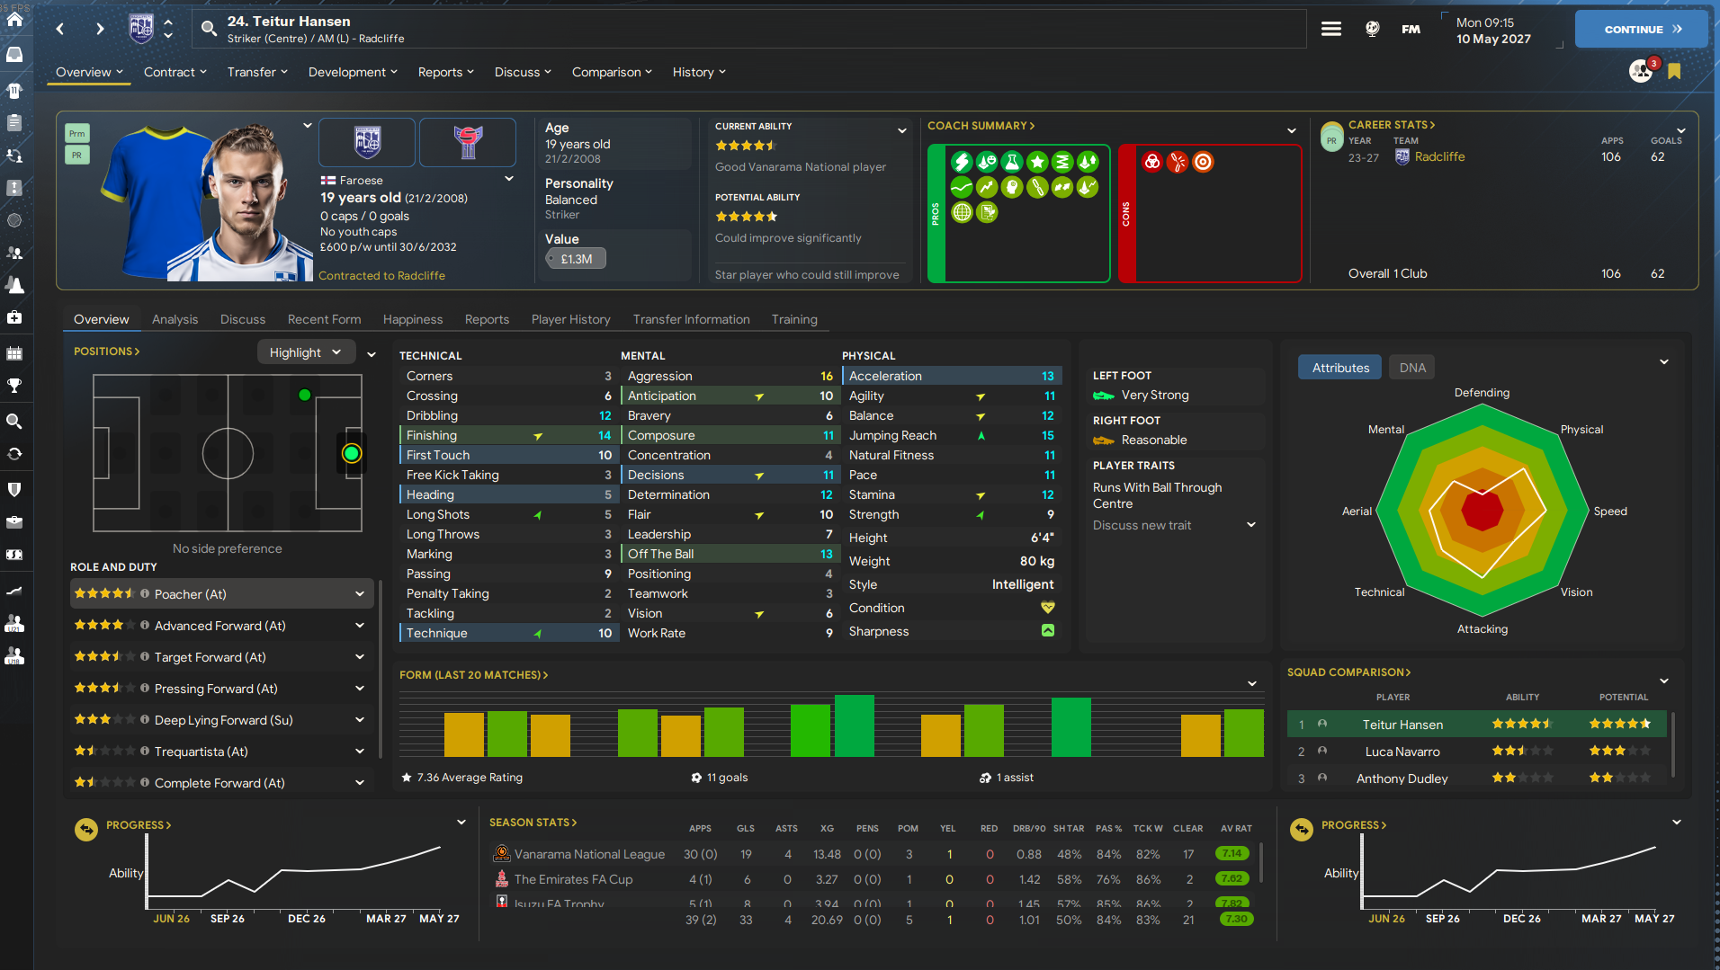
Task: Click the FM logo menu
Action: point(1411,29)
